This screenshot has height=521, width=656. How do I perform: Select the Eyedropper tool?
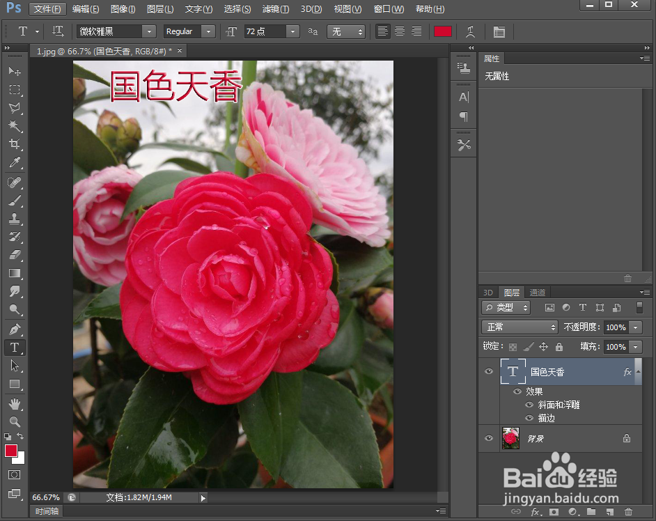(15, 162)
